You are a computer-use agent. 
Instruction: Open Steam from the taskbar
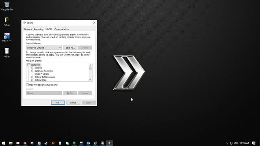(x=46, y=143)
